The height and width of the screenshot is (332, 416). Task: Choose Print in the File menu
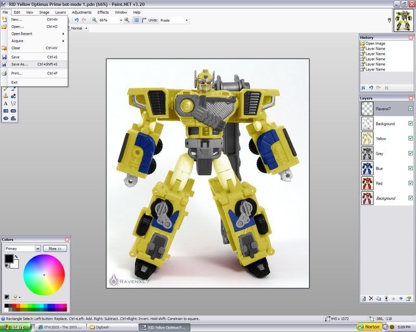pyautogui.click(x=34, y=73)
